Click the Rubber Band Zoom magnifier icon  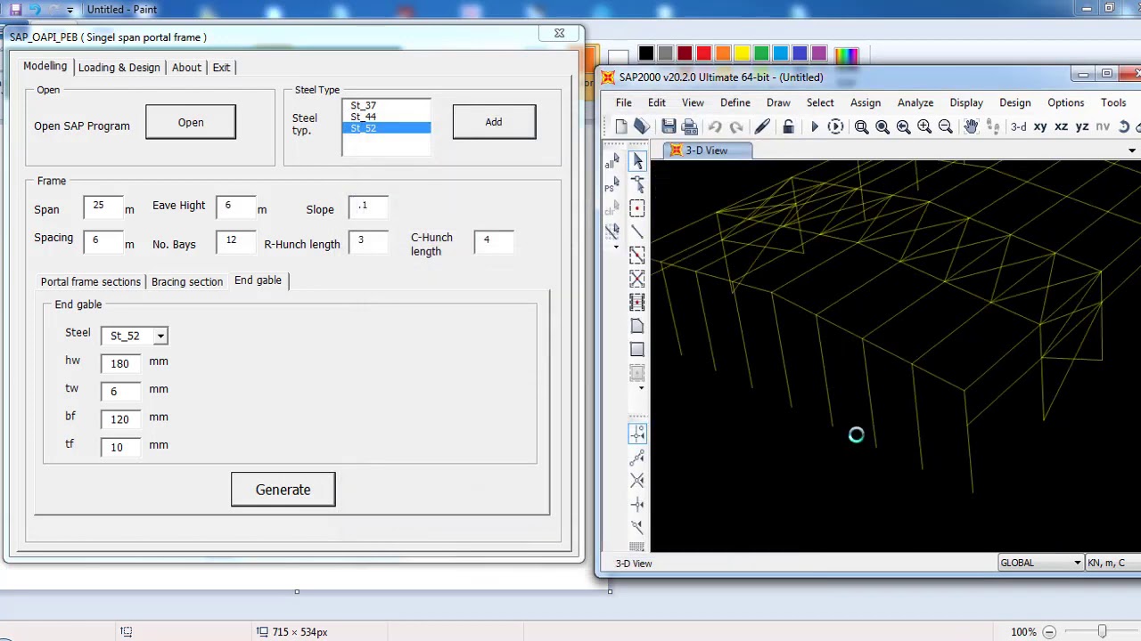coord(861,126)
